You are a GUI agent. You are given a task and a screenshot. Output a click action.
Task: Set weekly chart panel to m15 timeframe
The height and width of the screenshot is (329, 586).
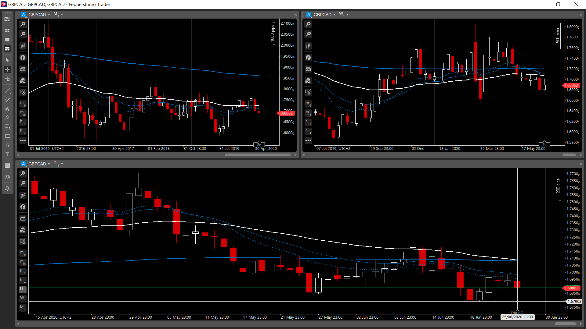[x=308, y=113]
